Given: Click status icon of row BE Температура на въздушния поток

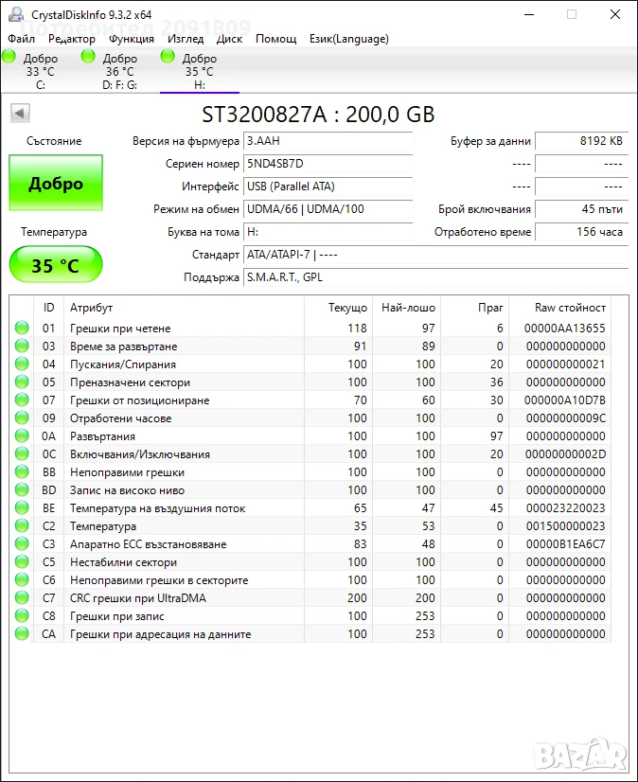Looking at the screenshot, I should pos(22,507).
